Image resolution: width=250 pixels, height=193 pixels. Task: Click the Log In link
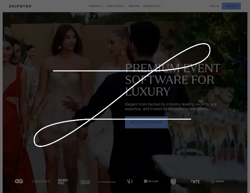[x=214, y=6]
